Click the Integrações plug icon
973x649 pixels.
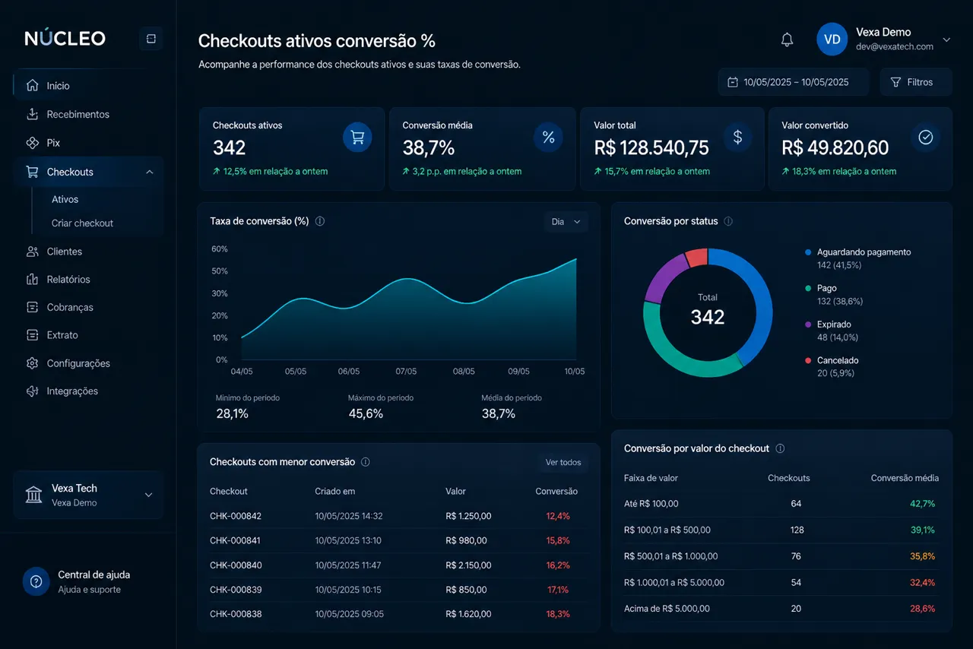[32, 391]
